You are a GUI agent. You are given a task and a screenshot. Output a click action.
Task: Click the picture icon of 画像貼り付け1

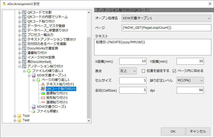tap(43, 93)
